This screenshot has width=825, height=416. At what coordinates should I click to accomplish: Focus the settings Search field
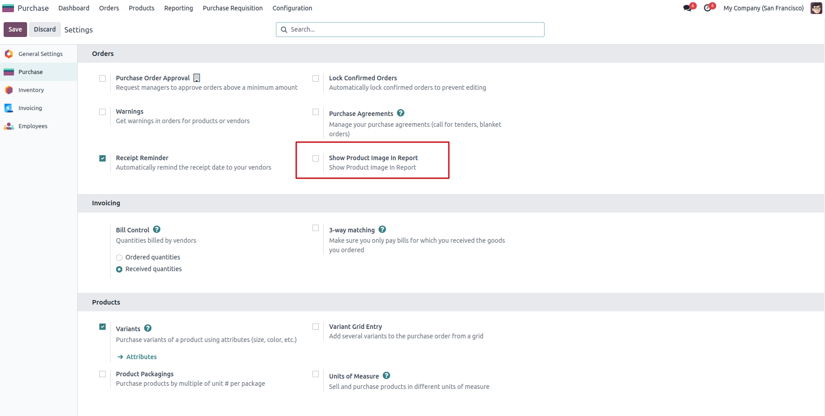point(415,29)
